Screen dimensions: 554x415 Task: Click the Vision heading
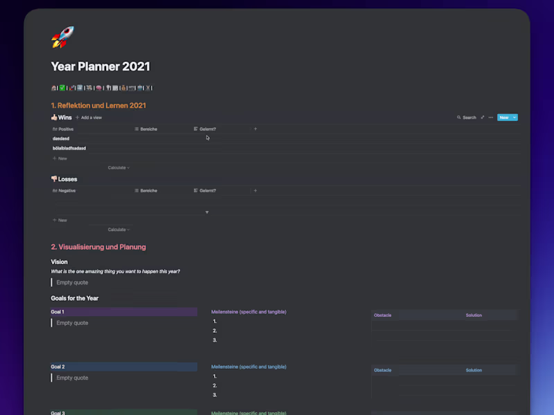pos(59,262)
